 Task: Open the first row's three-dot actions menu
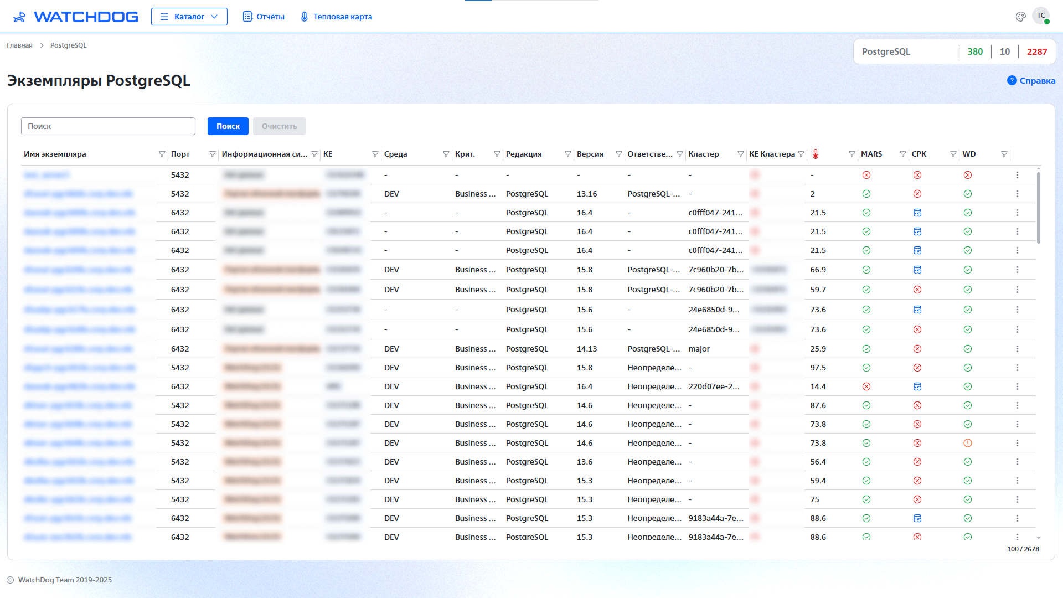click(x=1017, y=175)
